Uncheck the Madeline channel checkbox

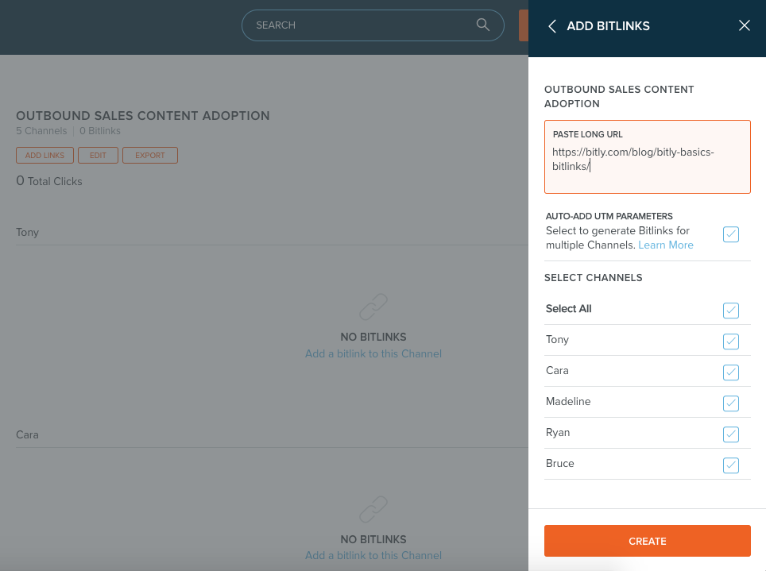731,403
